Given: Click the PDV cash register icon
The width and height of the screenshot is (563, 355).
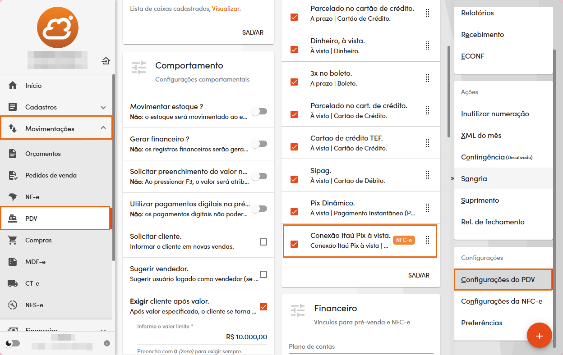Looking at the screenshot, I should [13, 218].
